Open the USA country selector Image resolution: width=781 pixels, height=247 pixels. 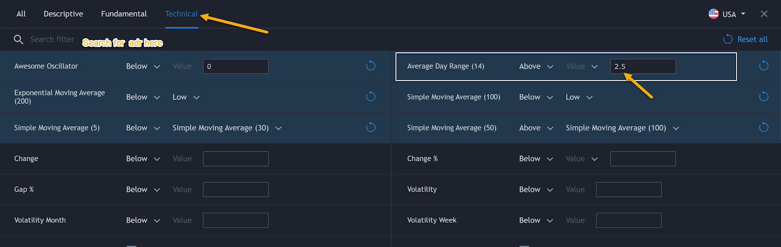tap(727, 14)
